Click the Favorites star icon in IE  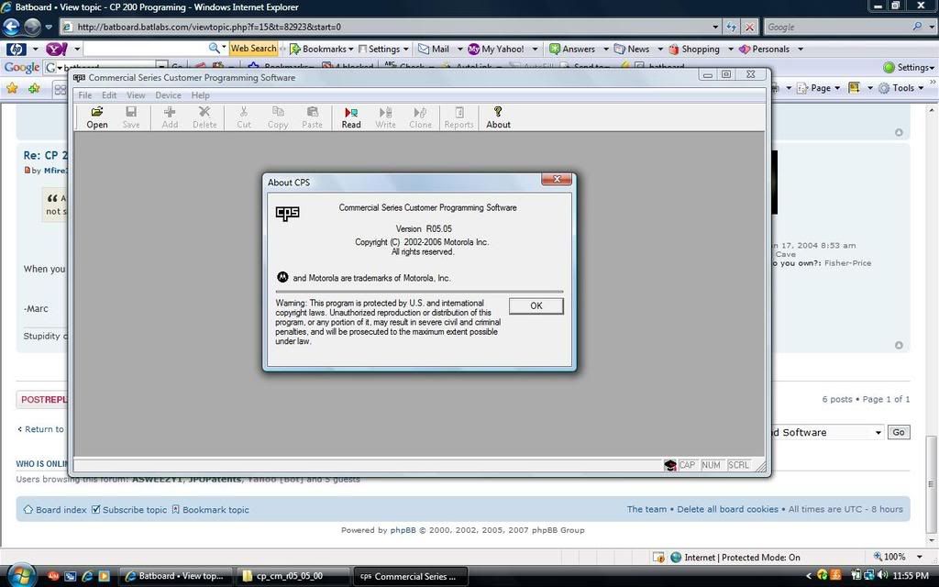12,88
